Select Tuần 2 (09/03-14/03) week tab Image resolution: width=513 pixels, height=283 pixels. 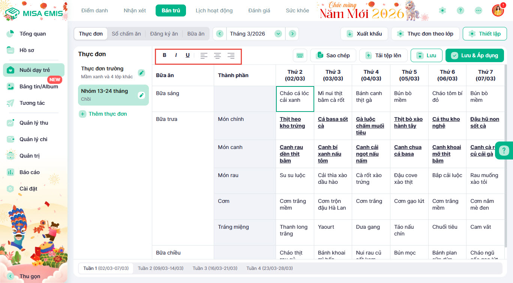click(160, 268)
